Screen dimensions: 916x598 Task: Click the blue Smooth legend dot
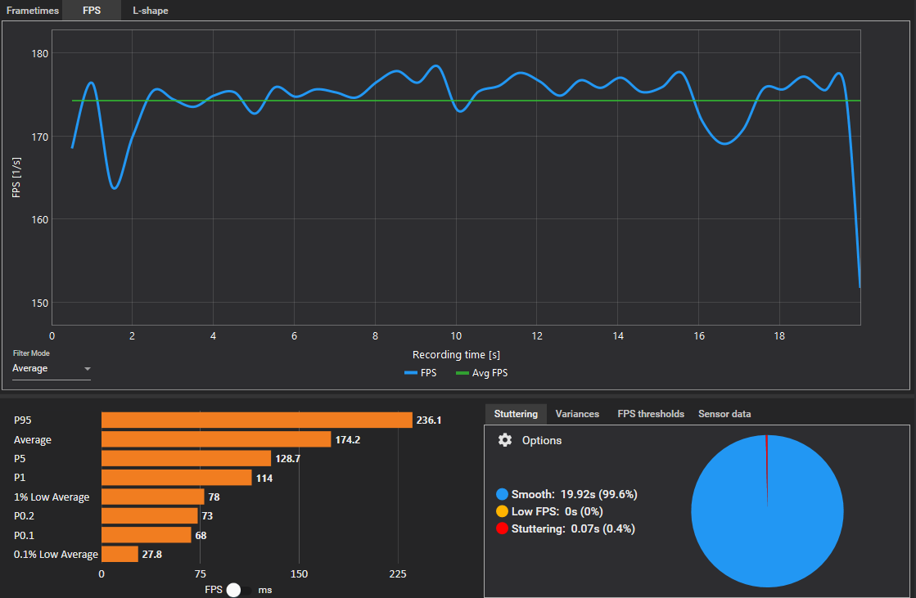pyautogui.click(x=502, y=494)
